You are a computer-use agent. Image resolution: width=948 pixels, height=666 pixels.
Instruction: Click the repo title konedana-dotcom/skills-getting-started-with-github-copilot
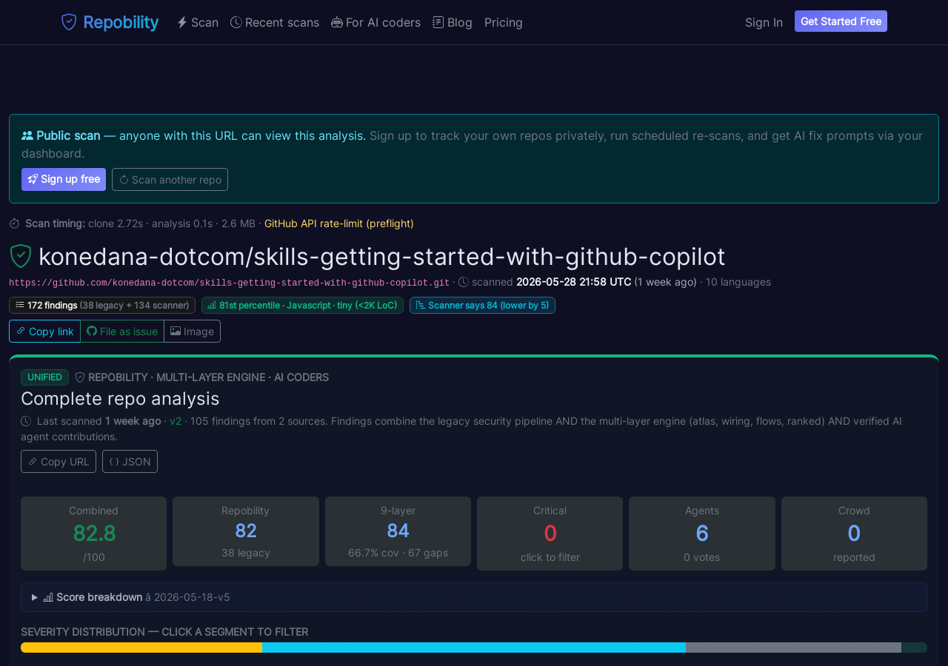pyautogui.click(x=382, y=256)
